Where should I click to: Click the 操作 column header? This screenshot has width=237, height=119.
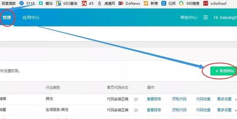(150, 87)
